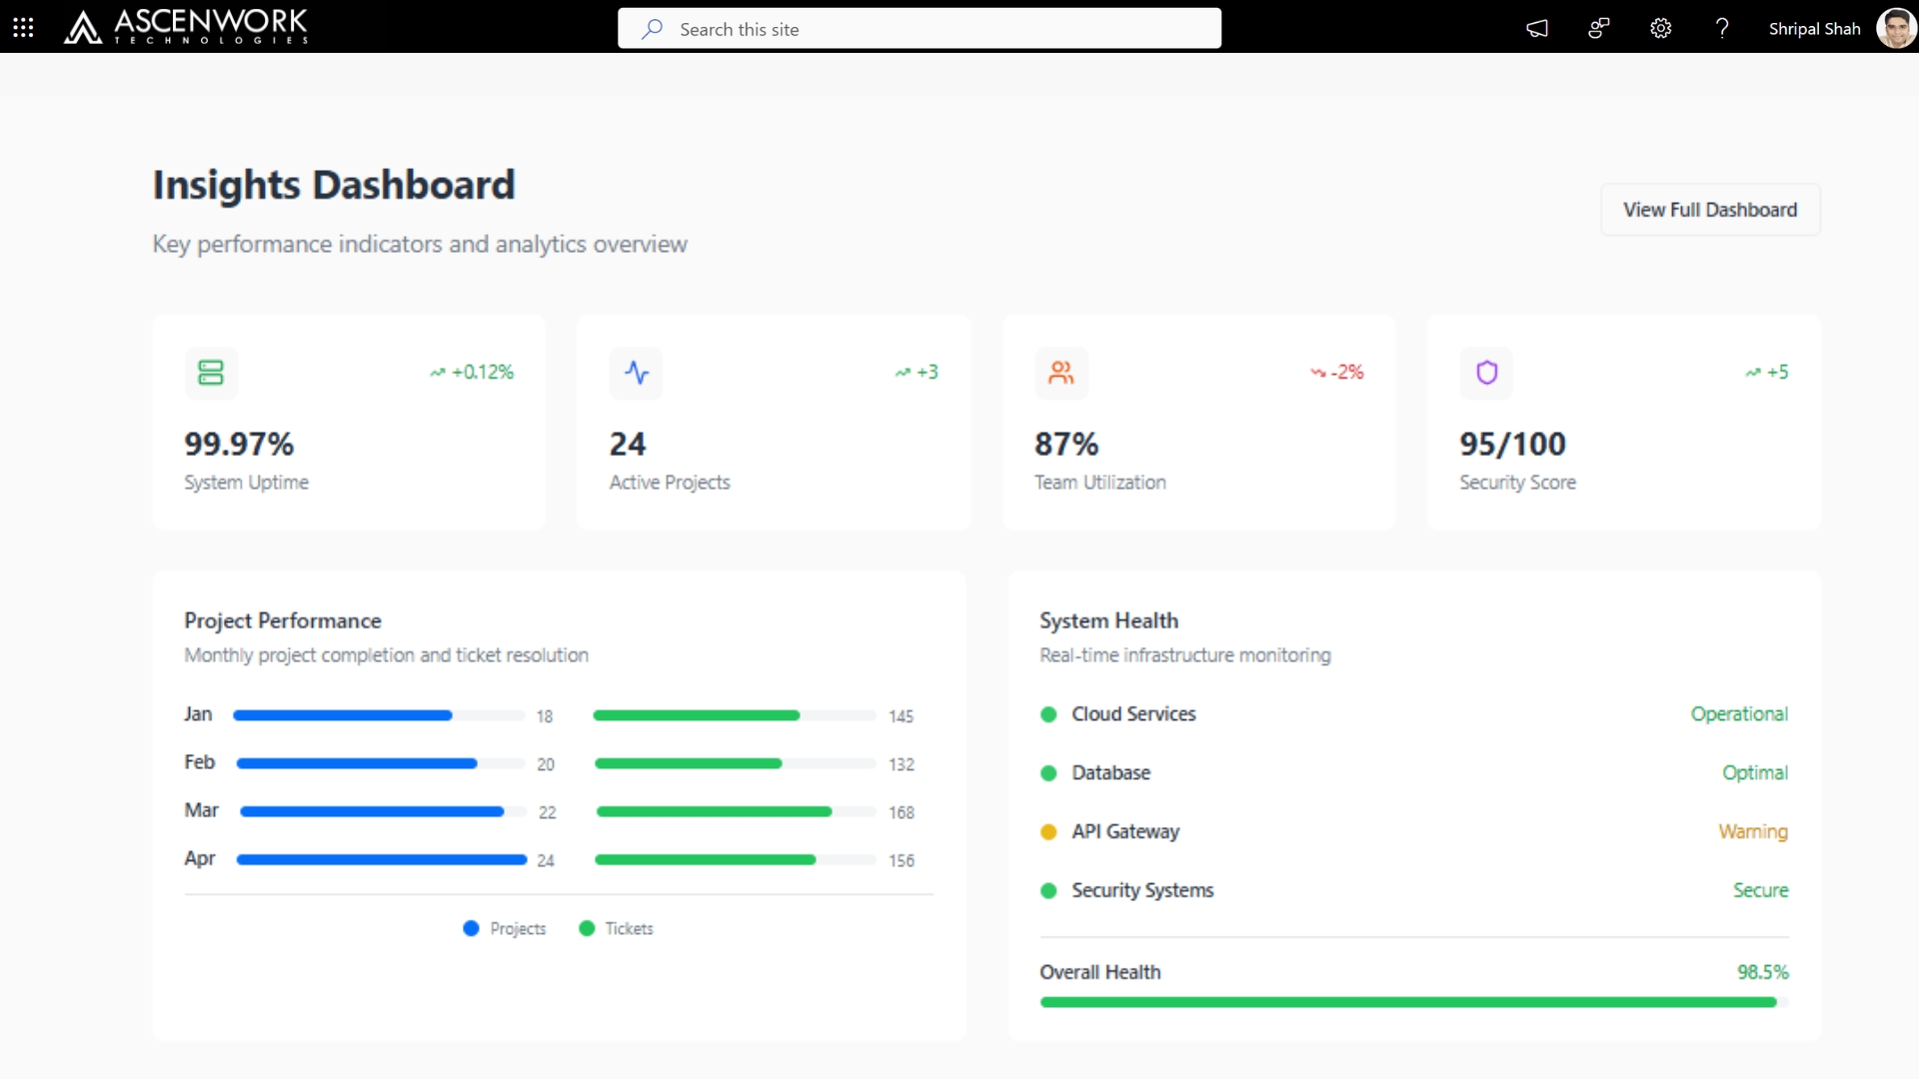Viewport: 1919px width, 1079px height.
Task: Click the Ascenwork Technologies logo
Action: tap(186, 27)
